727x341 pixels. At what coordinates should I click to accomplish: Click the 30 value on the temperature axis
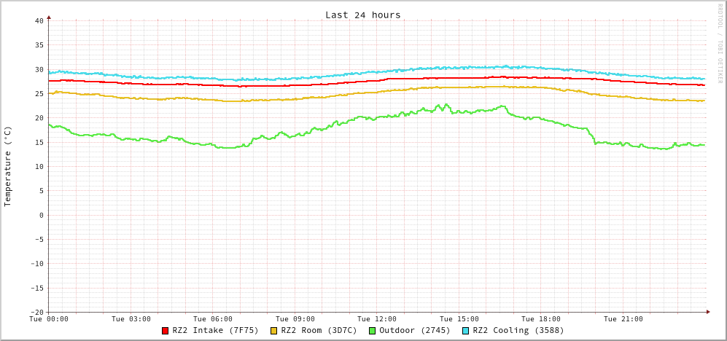39,69
